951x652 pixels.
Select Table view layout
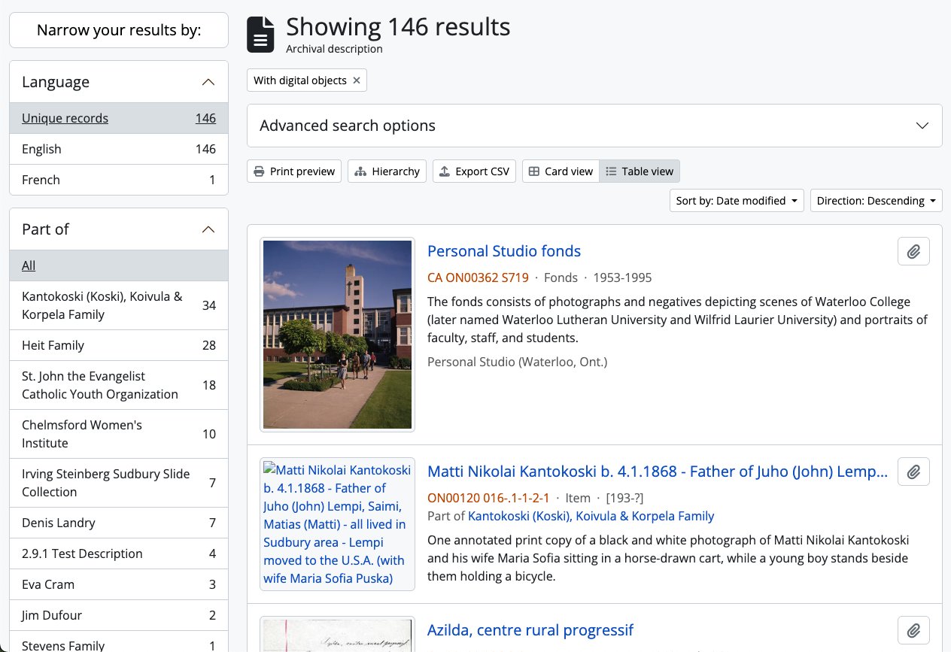(x=640, y=171)
